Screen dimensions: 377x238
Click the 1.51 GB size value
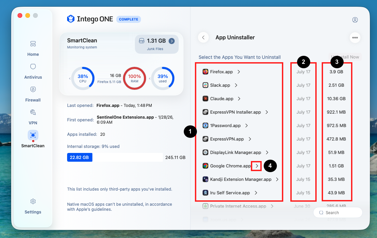click(x=336, y=166)
